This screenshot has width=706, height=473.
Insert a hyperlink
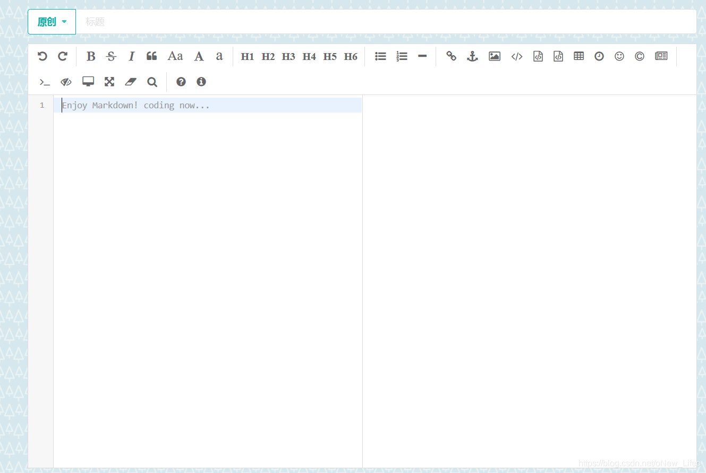point(452,56)
